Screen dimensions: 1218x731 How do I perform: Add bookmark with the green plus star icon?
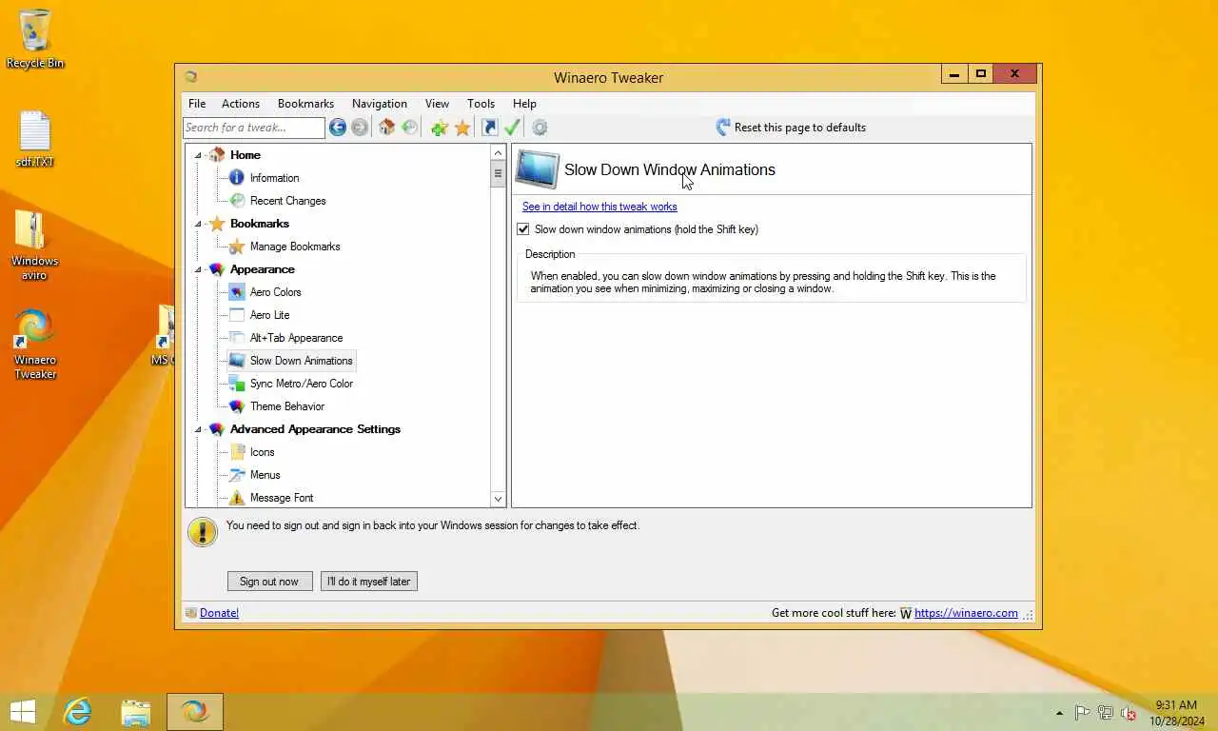coord(439,128)
